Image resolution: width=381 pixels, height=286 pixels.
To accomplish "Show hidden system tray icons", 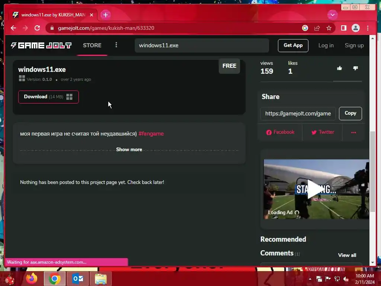I will click(310, 279).
